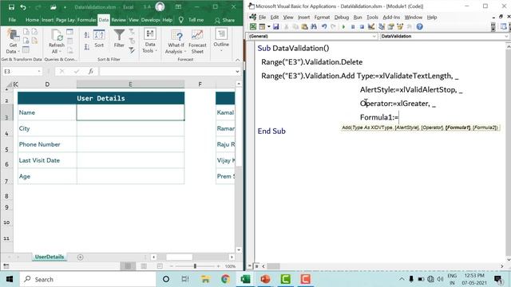511x287 pixels.
Task: Click the Sort A to Z icon
Action: [87, 35]
